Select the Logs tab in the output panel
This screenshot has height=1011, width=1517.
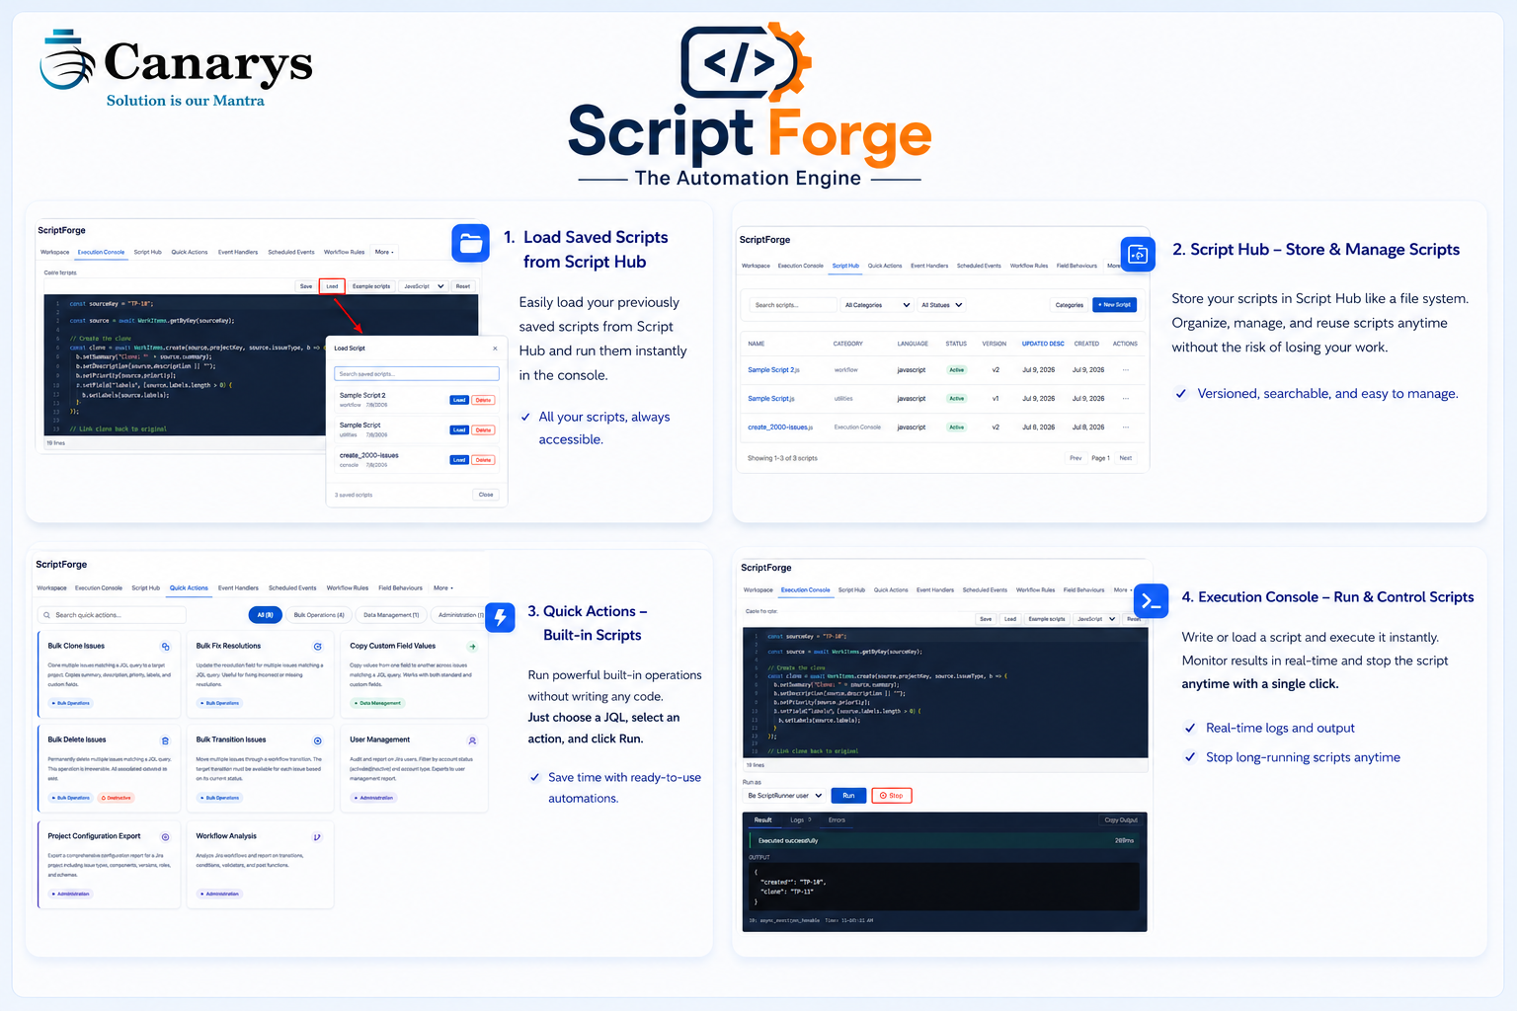[799, 820]
